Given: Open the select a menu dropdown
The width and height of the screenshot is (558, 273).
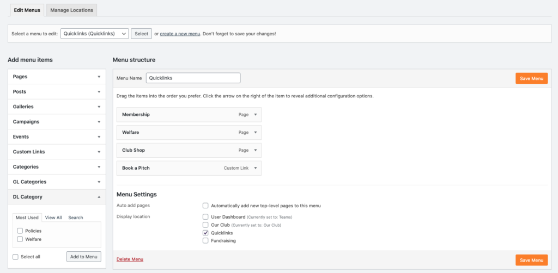Looking at the screenshot, I should click(95, 34).
